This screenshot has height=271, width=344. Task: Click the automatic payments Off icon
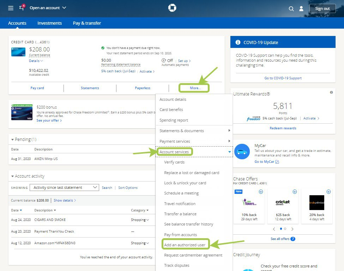point(164,61)
